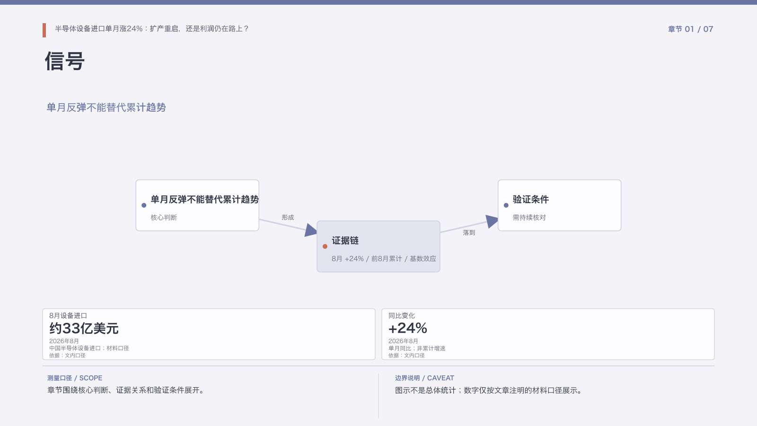Select the 证据链 node in the diagram

tap(378, 246)
